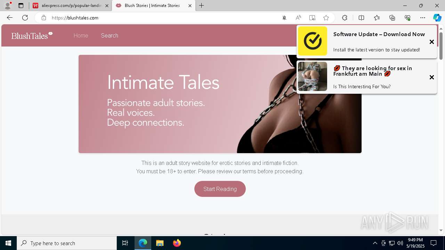Image resolution: width=445 pixels, height=250 pixels.
Task: Click the yellow checkmark notification icon
Action: [x=313, y=41]
